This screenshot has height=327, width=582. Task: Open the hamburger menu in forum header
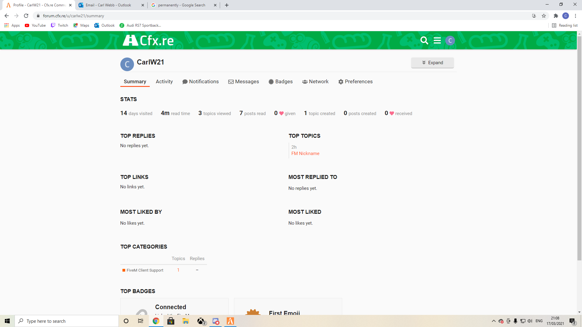[437, 40]
